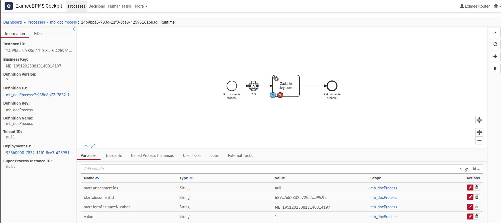Collapse the bottom panel with the up chevron
This screenshot has height=223, width=501.
pos(86,146)
